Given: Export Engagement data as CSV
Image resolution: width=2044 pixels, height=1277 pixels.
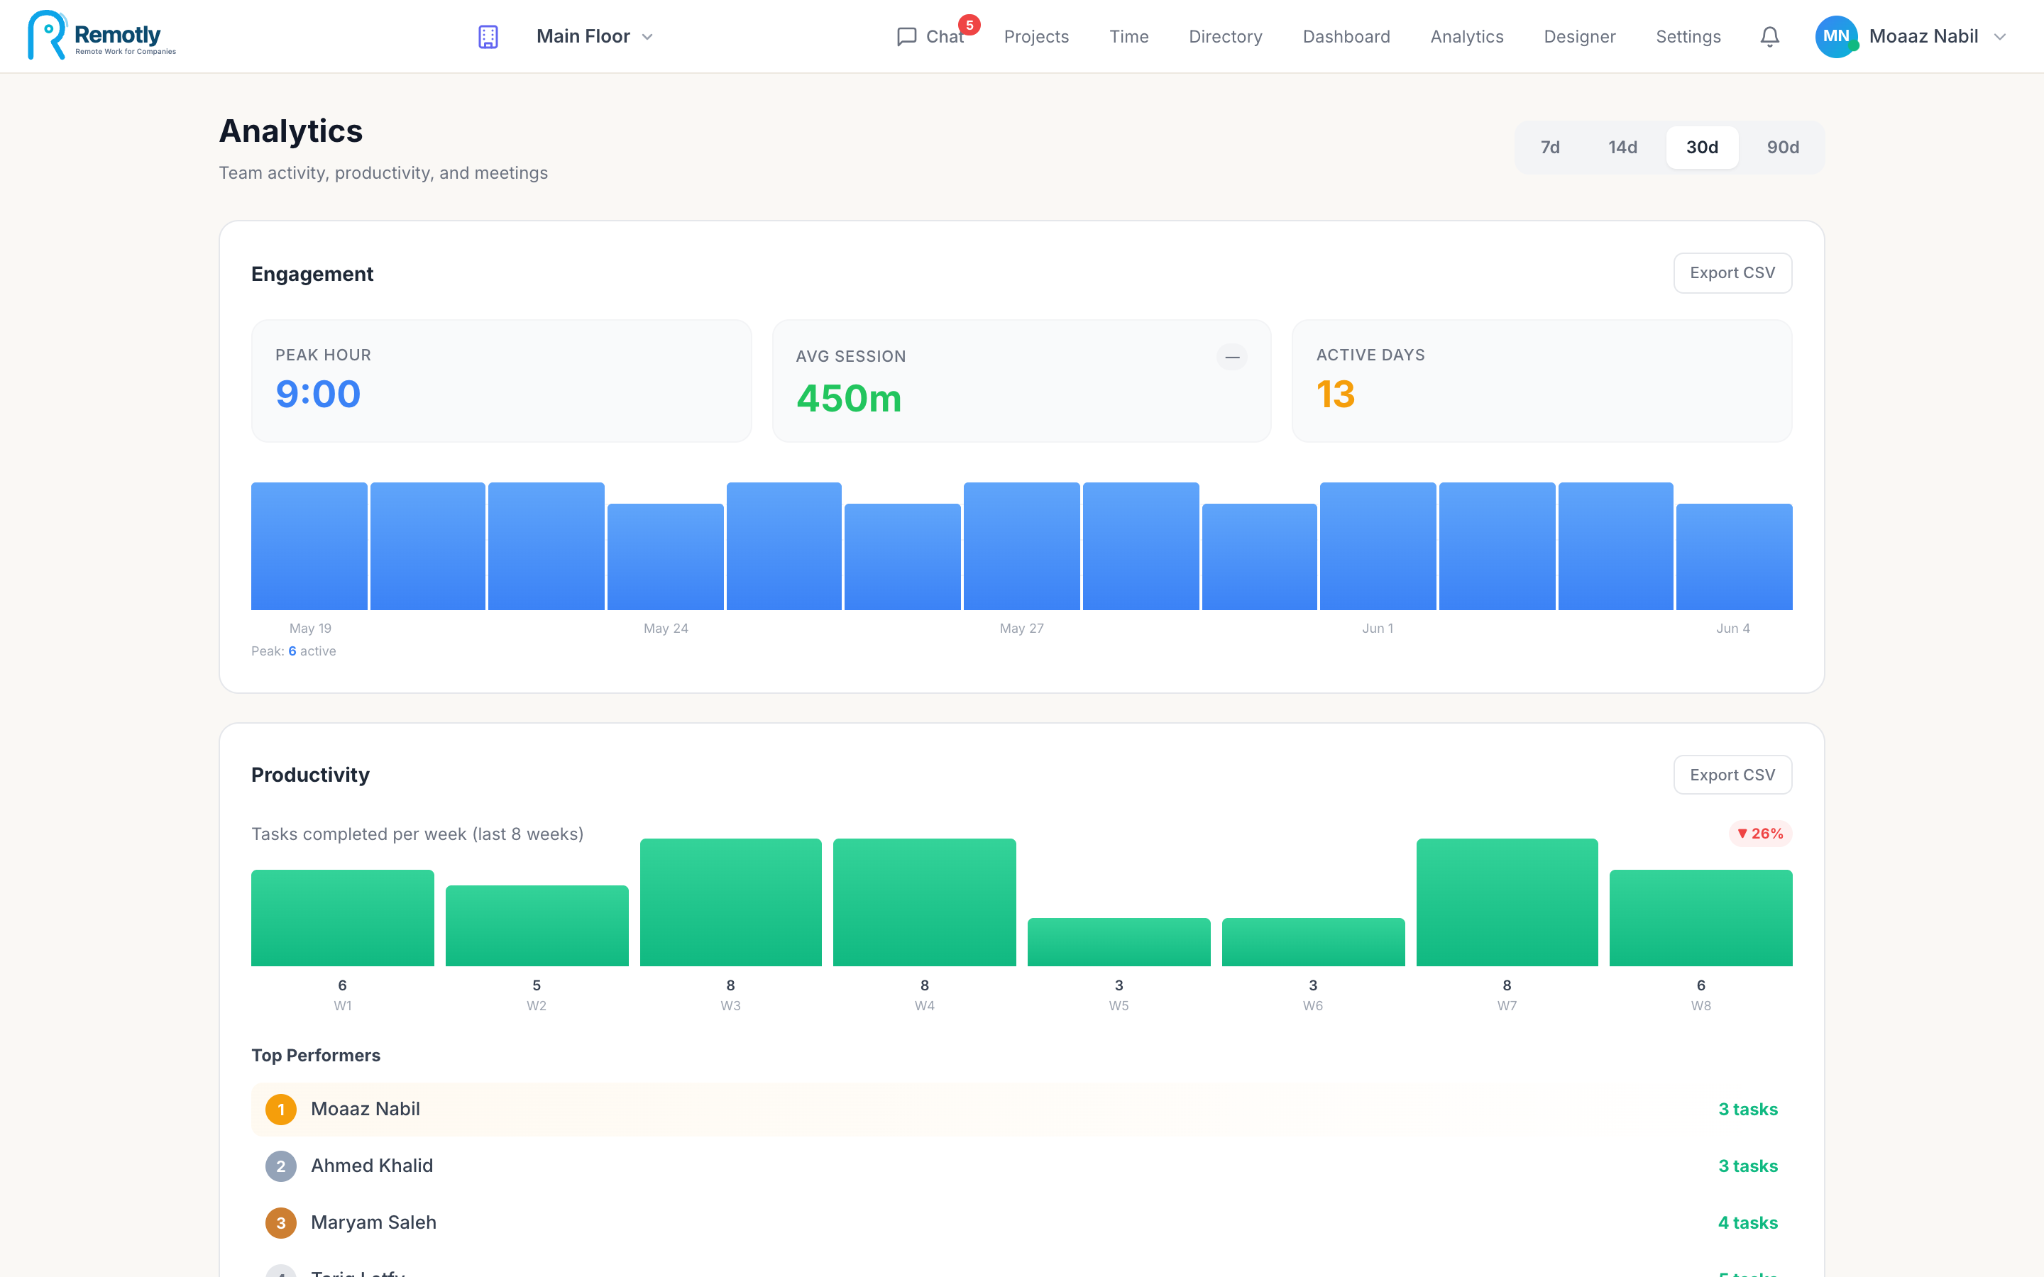Looking at the screenshot, I should (x=1732, y=273).
